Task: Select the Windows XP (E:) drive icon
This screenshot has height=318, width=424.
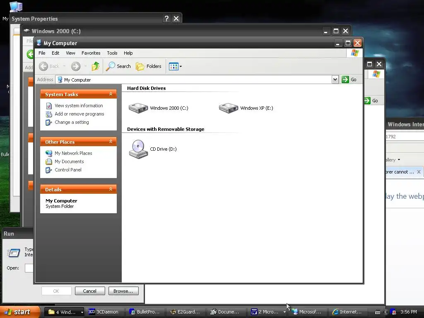Action: point(229,108)
